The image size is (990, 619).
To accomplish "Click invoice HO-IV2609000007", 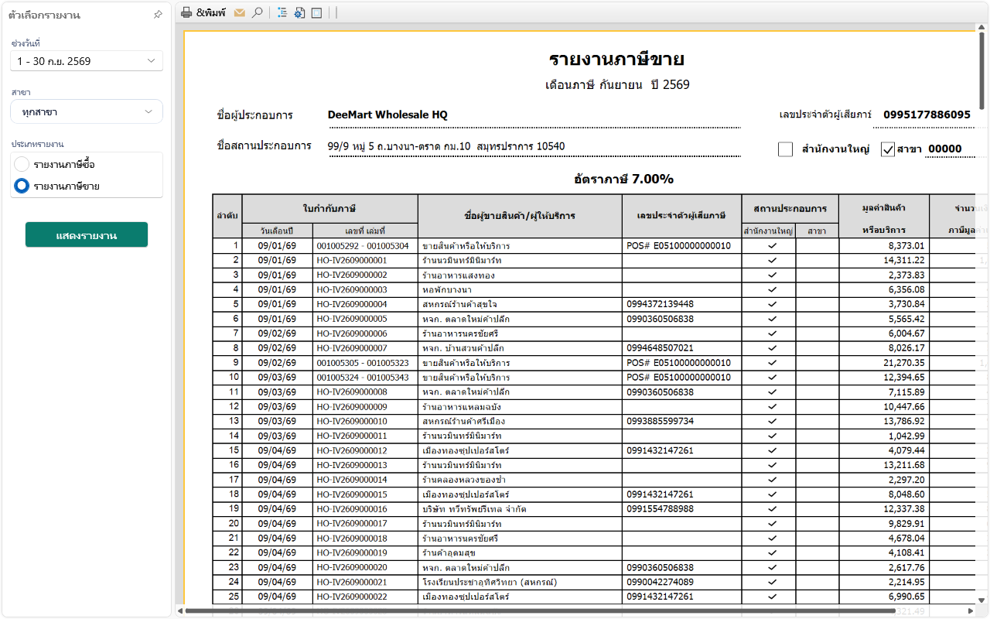I will [x=352, y=348].
